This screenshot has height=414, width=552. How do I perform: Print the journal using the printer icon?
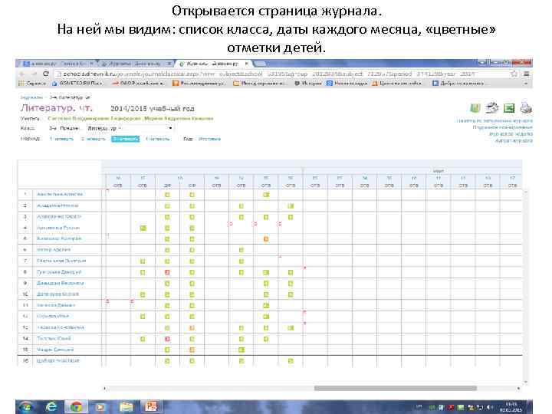click(x=526, y=108)
